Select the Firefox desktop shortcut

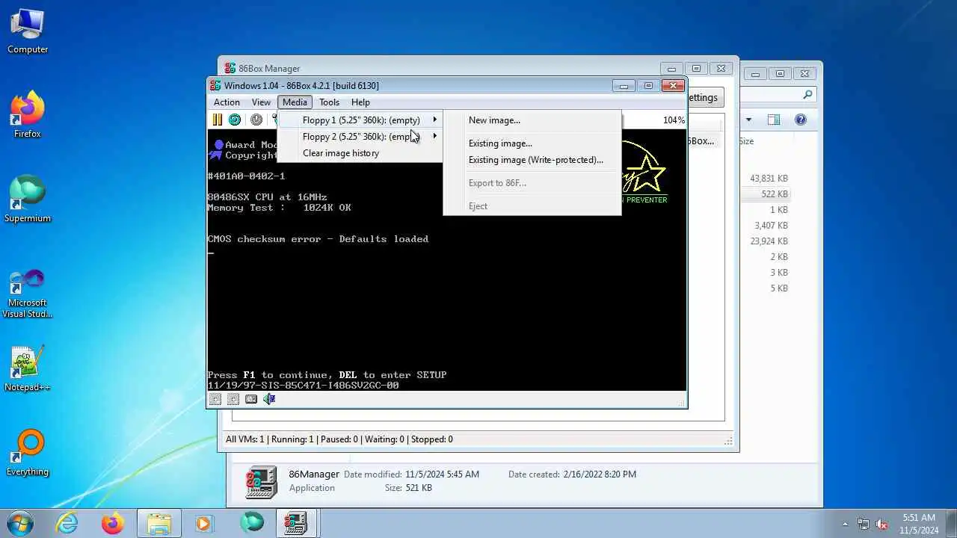[28, 114]
